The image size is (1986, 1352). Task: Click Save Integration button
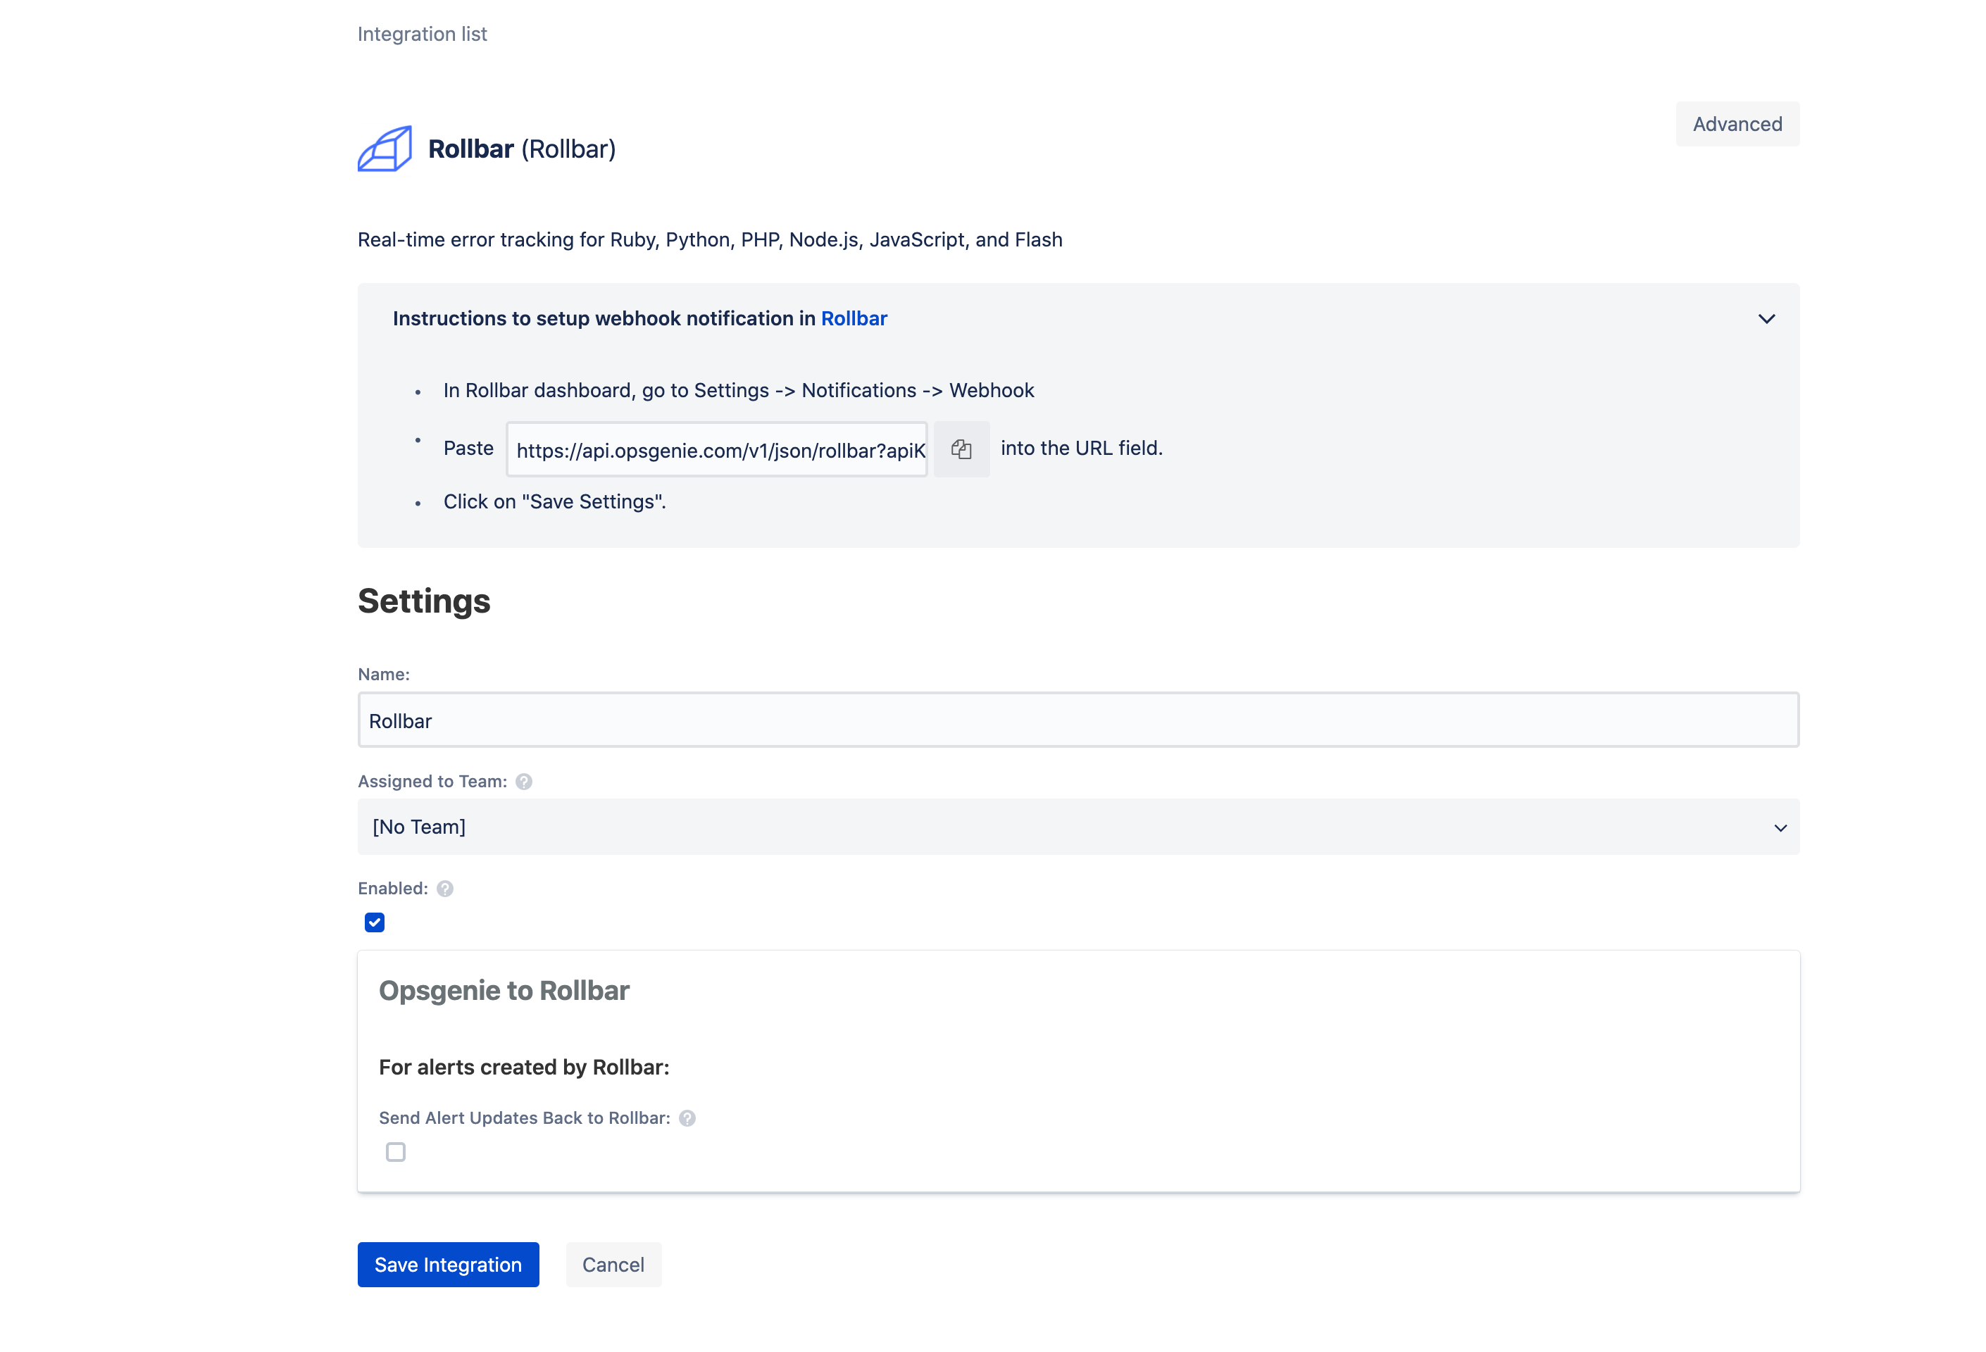(x=449, y=1264)
